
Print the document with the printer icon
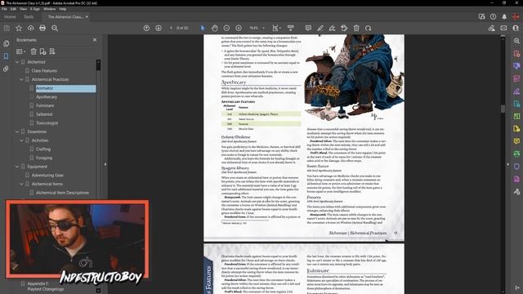pyautogui.click(x=42, y=29)
